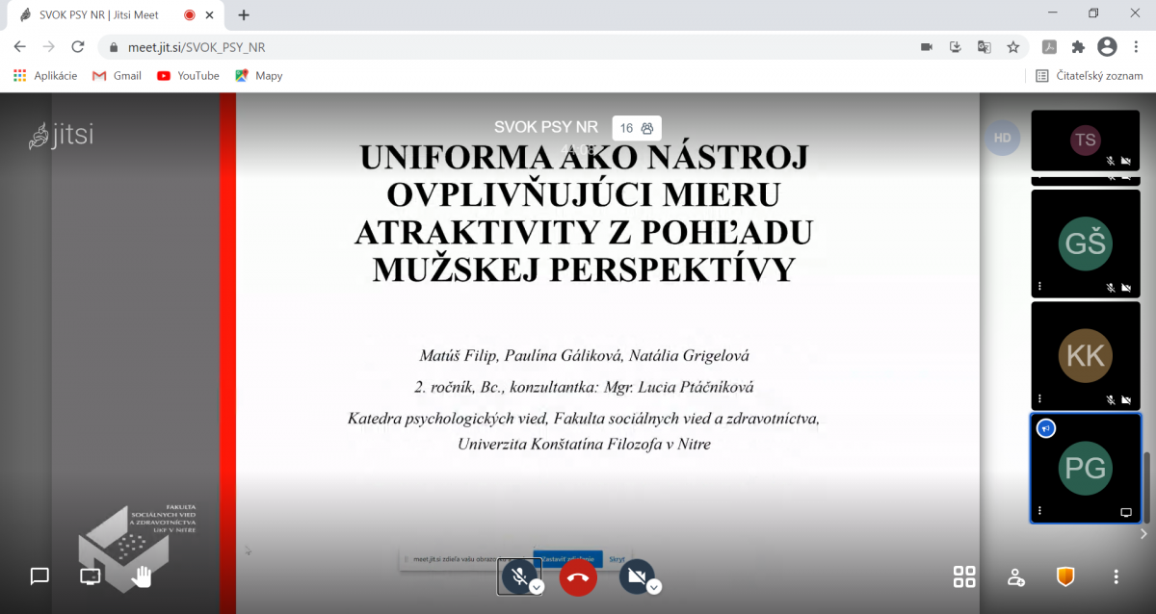1156x614 pixels.
Task: Click TS muted microphone indicator
Action: pos(1111,161)
